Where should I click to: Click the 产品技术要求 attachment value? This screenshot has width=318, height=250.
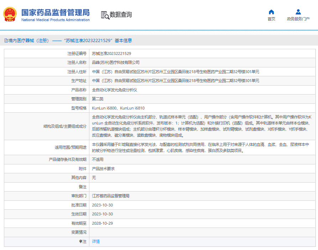(103, 169)
